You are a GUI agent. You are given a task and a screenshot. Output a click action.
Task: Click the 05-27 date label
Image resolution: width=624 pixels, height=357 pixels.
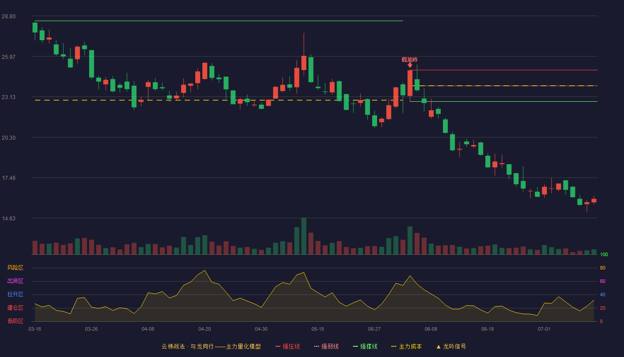374,329
